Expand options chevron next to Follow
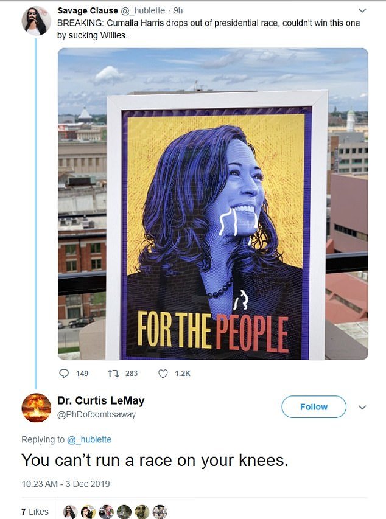 [362, 407]
